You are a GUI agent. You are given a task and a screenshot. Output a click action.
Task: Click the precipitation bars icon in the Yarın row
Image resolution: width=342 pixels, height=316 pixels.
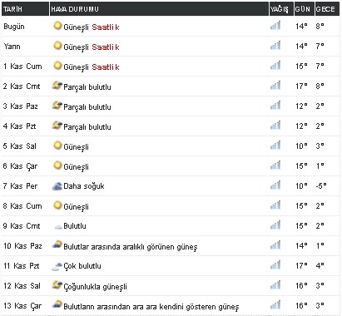pyautogui.click(x=275, y=46)
